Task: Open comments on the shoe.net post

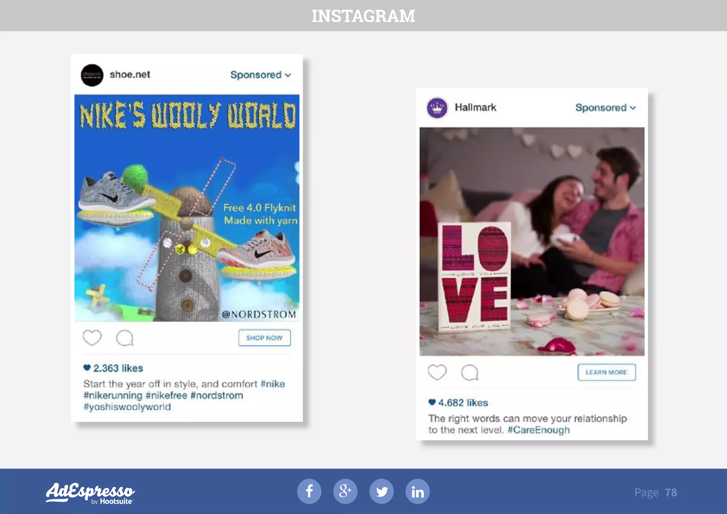Action: (x=125, y=338)
